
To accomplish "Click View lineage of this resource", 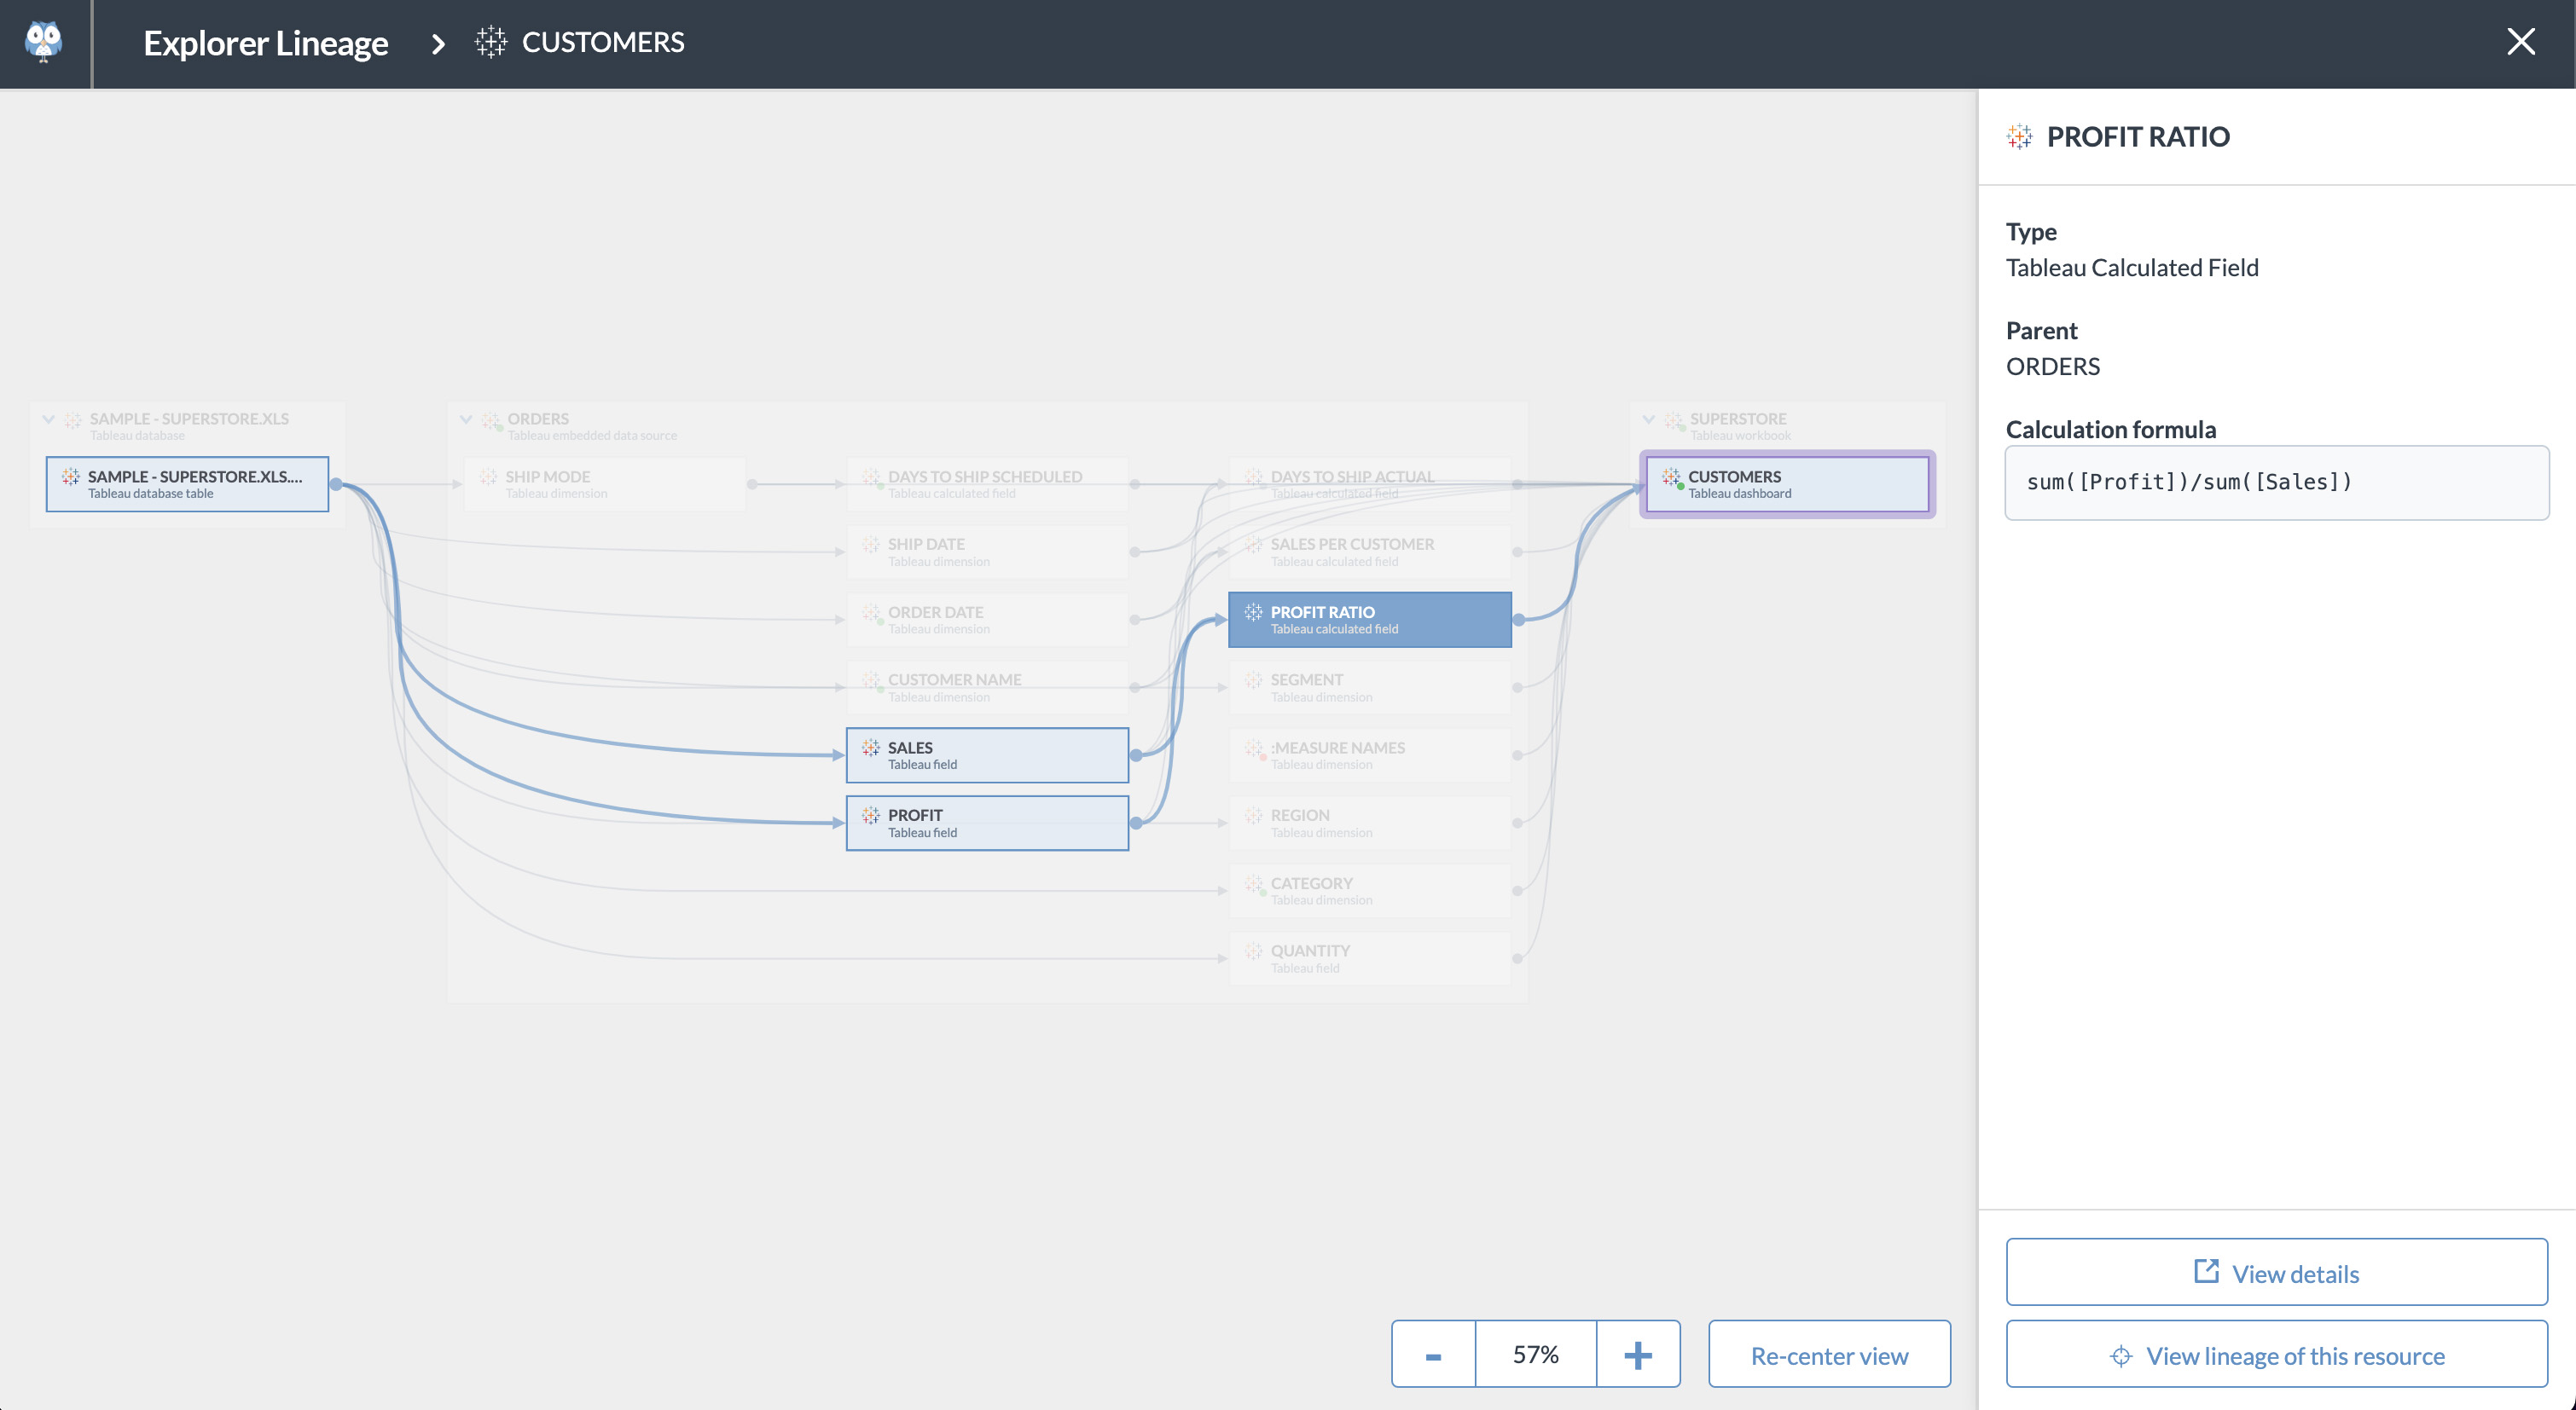I will pos(2276,1354).
